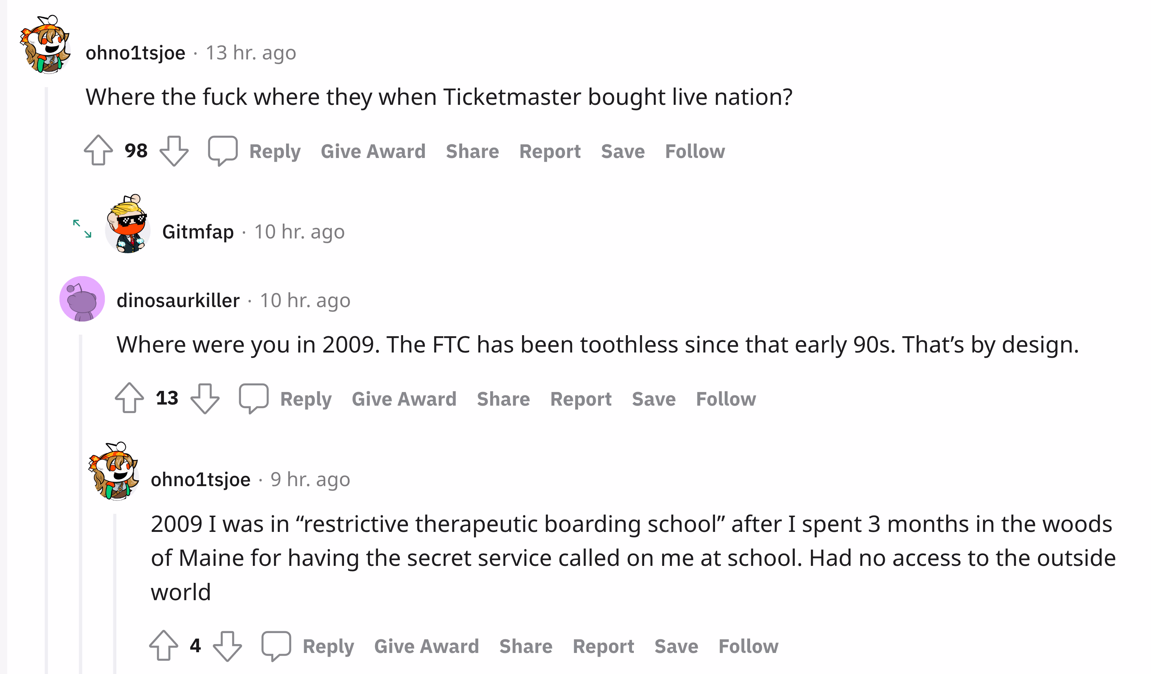Upvote the boarding school comment with 4 points

[164, 645]
